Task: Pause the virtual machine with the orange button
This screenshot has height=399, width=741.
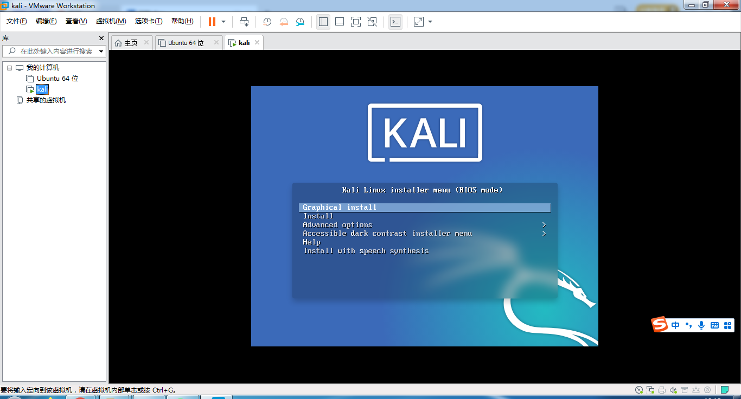Action: [x=212, y=22]
